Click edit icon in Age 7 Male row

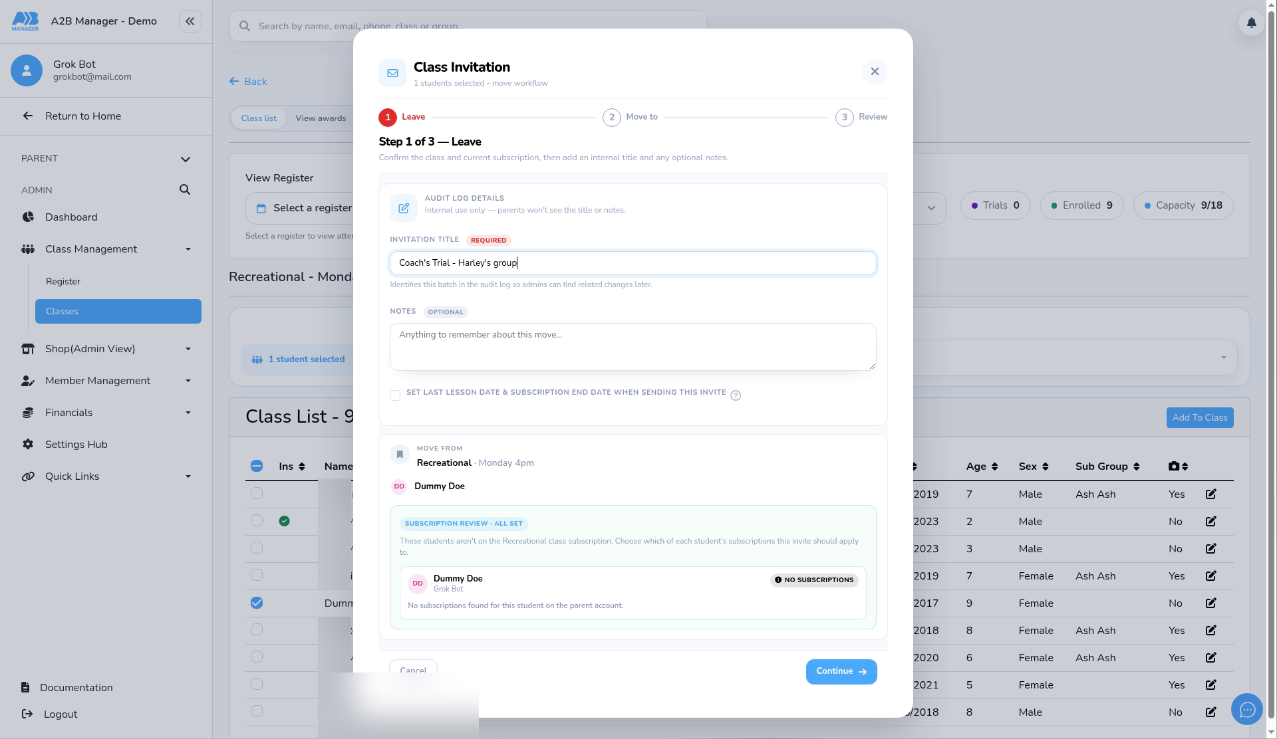tap(1210, 494)
